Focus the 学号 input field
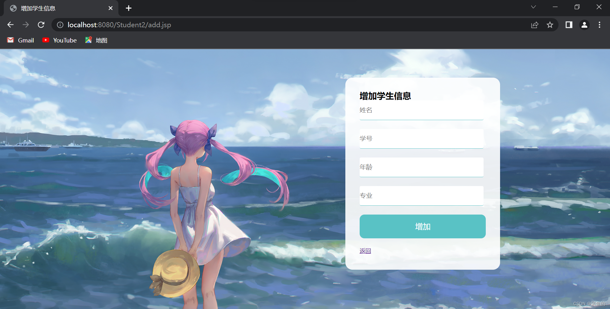 [421, 139]
